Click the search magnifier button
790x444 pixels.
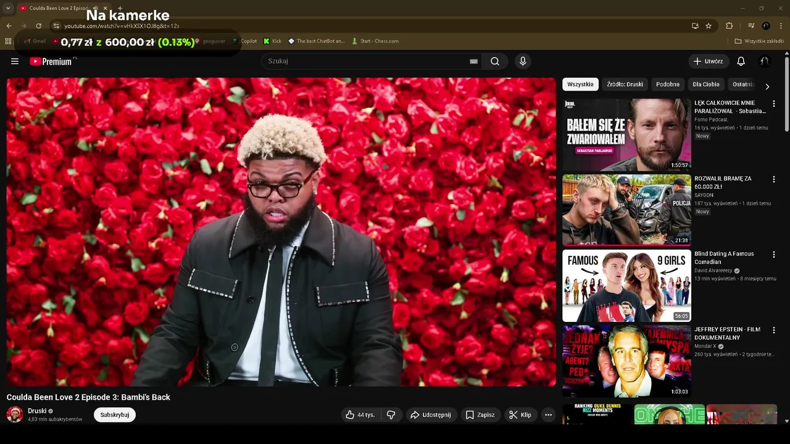[495, 61]
